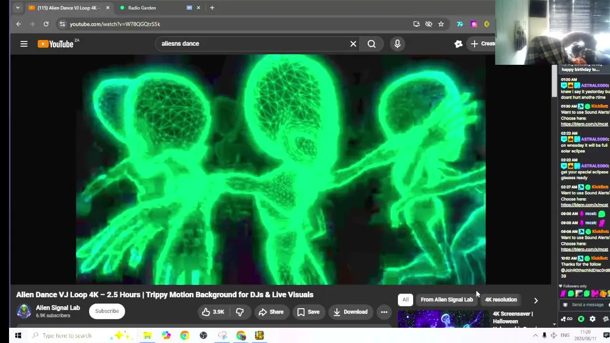Open the more actions ellipsis menu
This screenshot has width=610, height=343.
click(x=384, y=312)
